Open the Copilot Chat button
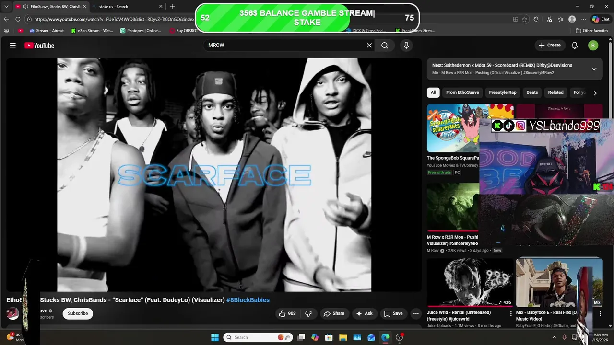614x345 pixels. pos(601,19)
